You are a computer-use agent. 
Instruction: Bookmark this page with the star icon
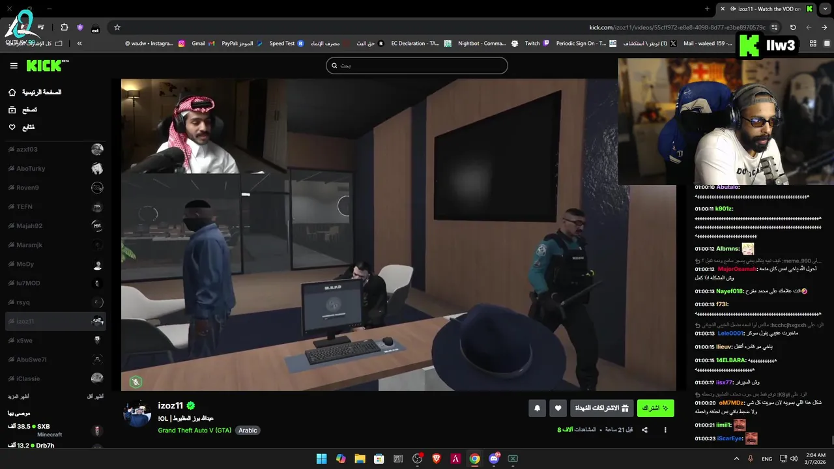click(117, 27)
